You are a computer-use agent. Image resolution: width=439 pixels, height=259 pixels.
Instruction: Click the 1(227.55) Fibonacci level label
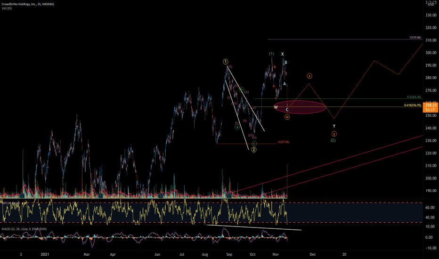pos(284,142)
